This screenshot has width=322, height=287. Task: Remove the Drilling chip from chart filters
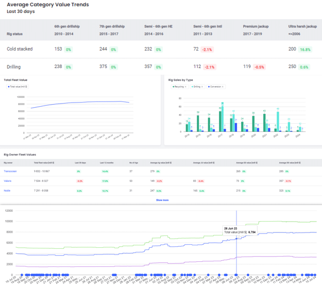pyautogui.click(x=202, y=87)
